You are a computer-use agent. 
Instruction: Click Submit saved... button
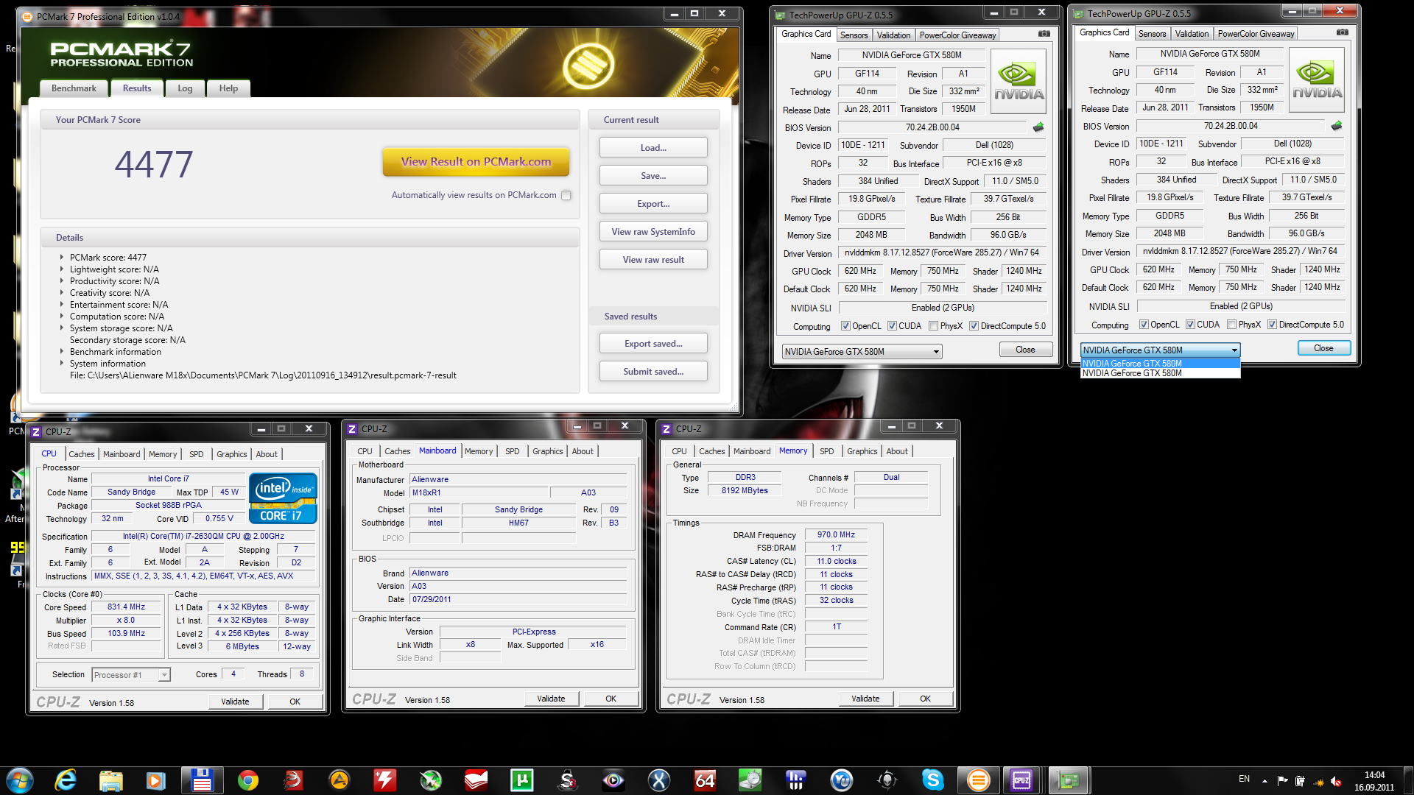pyautogui.click(x=653, y=372)
